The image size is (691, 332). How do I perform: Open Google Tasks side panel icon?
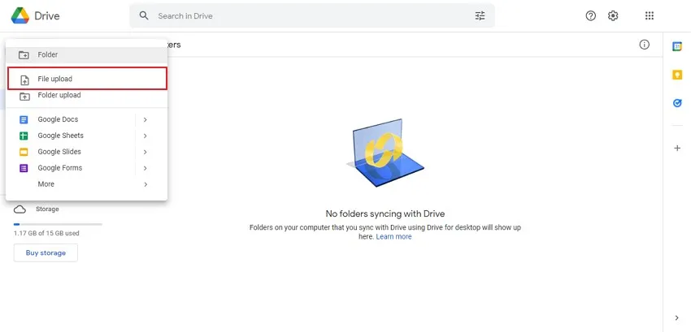tap(677, 103)
